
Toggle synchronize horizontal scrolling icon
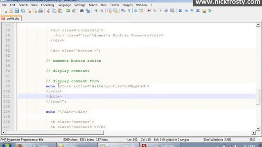pyautogui.click(x=115, y=11)
